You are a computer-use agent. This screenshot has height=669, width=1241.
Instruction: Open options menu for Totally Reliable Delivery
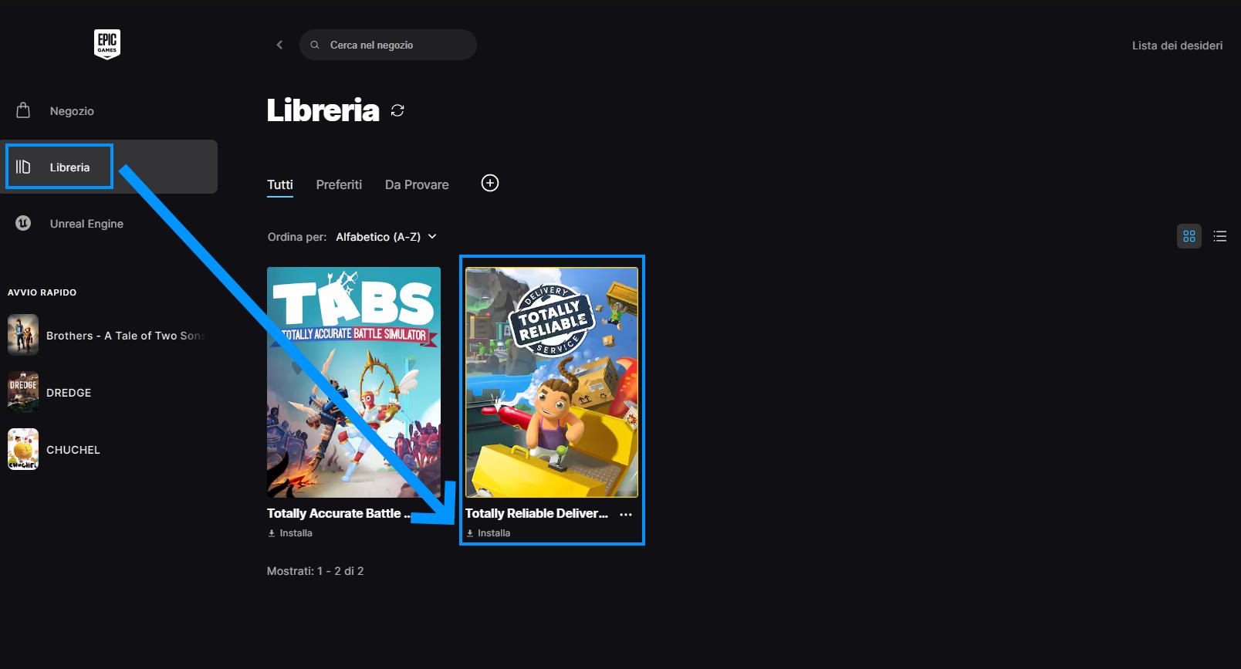pos(626,514)
